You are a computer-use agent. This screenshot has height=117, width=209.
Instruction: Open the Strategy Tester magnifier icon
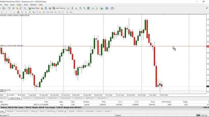coord(25,8)
